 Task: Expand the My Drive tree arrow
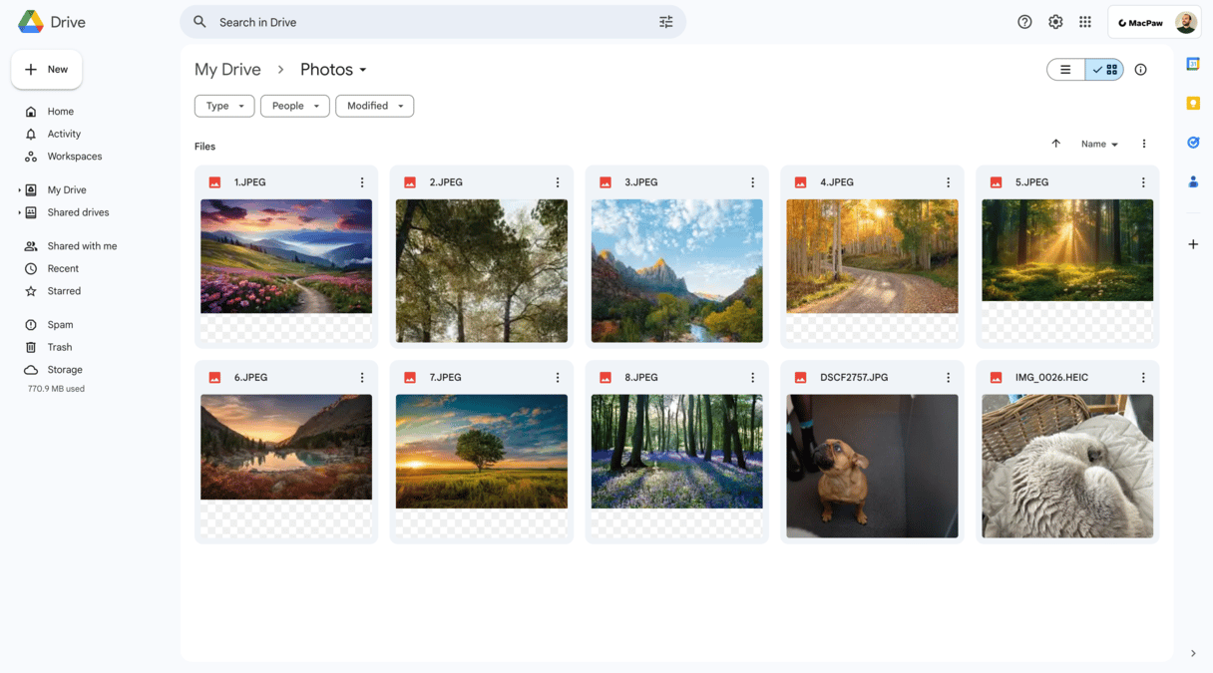(19, 189)
